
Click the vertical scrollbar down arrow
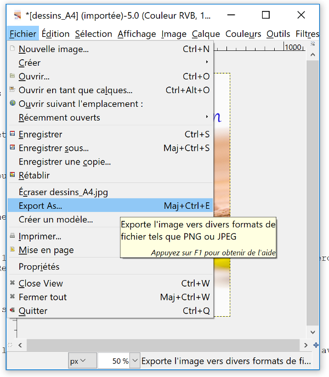point(313,332)
